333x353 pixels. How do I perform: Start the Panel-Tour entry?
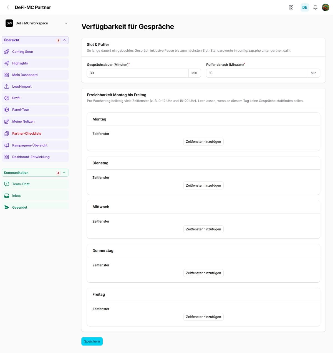pos(35,110)
